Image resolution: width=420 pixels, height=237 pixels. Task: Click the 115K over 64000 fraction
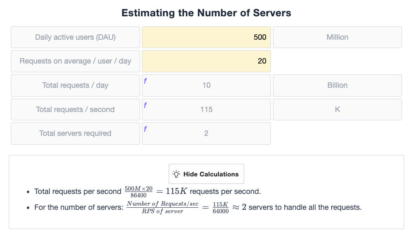pos(221,208)
